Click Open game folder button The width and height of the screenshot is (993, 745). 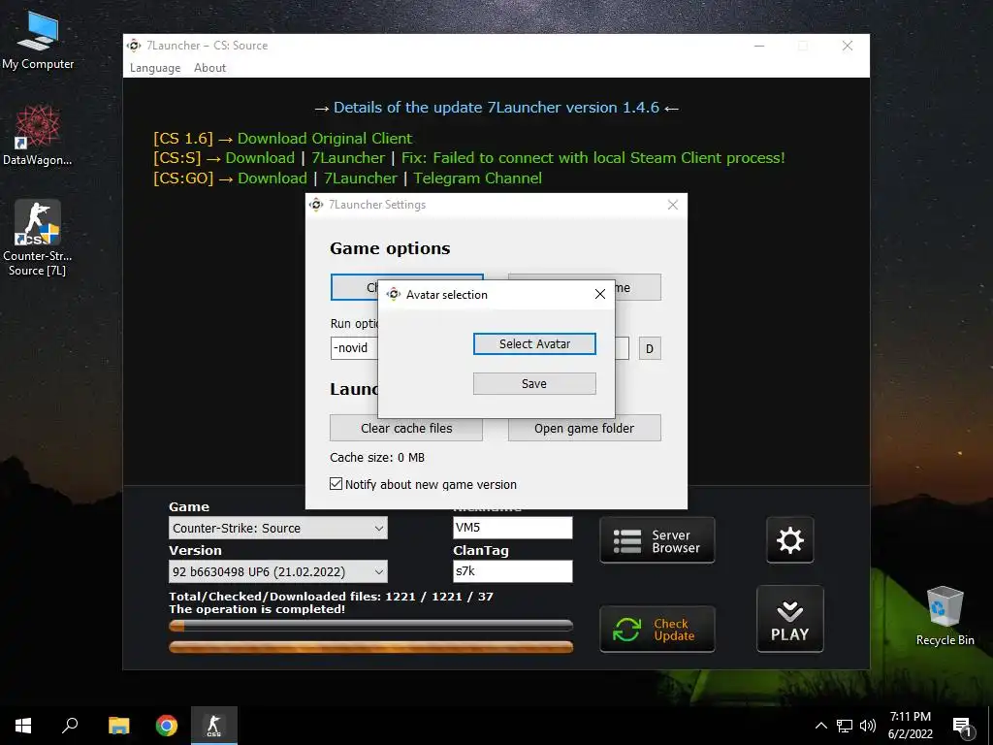tap(585, 428)
